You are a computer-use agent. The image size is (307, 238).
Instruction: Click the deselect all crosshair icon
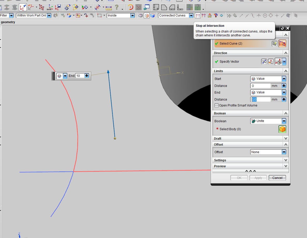86,15
